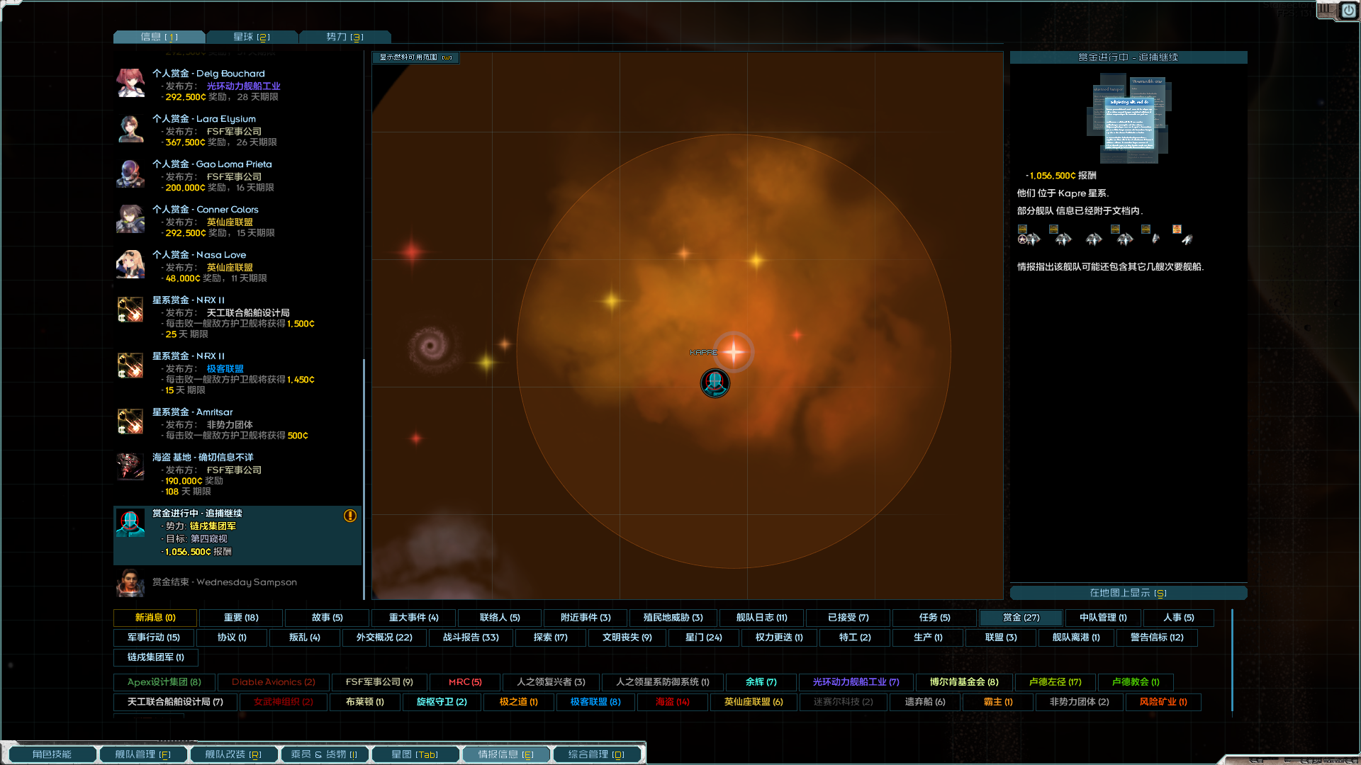This screenshot has width=1361, height=765.
Task: Open the pirate base bounty icon entry
Action: coord(130,467)
